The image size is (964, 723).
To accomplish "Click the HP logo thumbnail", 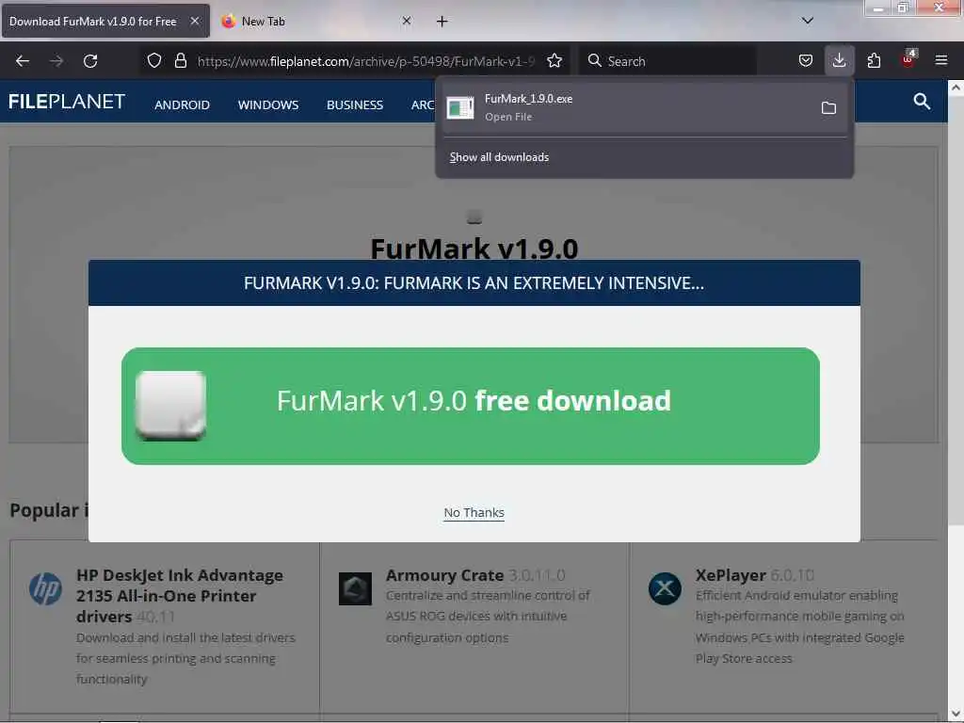I will [x=45, y=588].
